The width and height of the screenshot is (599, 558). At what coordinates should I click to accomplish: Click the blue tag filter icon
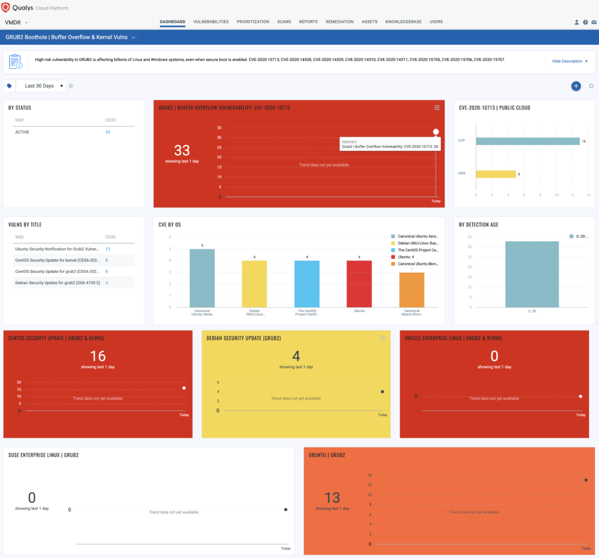tap(10, 86)
